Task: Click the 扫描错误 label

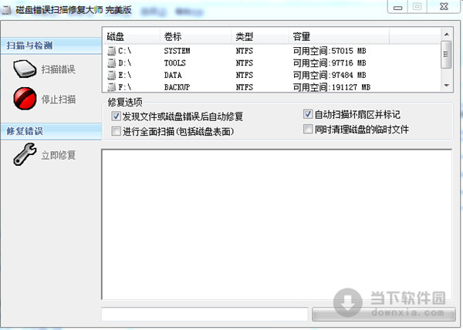Action: coord(58,69)
